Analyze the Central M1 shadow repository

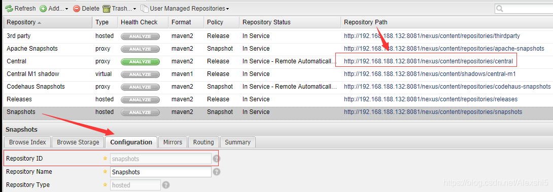[140, 74]
